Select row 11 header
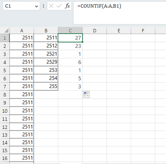166x164 pixels. click(x=5, y=119)
